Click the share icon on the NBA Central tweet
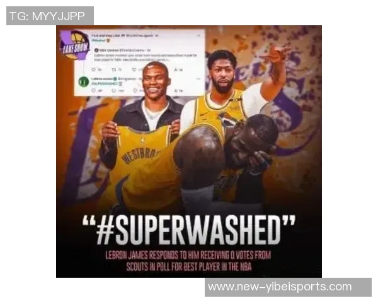Screen dimensions: 378x303 coord(176,69)
